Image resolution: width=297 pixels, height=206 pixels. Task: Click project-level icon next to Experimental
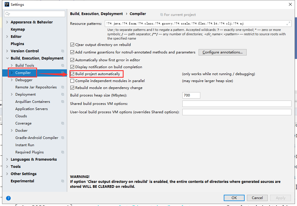(63, 181)
